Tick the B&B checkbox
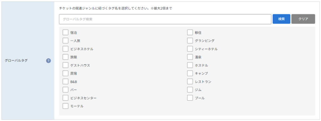This screenshot has height=121, width=321. point(65,81)
